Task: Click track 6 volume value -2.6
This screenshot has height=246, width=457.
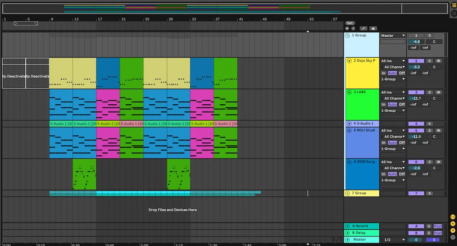Action: (416, 168)
